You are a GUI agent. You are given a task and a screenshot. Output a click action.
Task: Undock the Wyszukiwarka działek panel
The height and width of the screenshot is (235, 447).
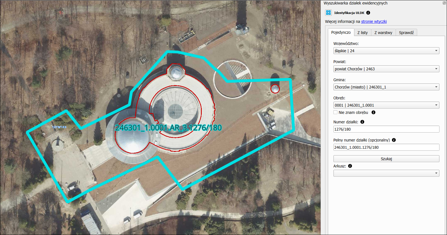pos(444,3)
